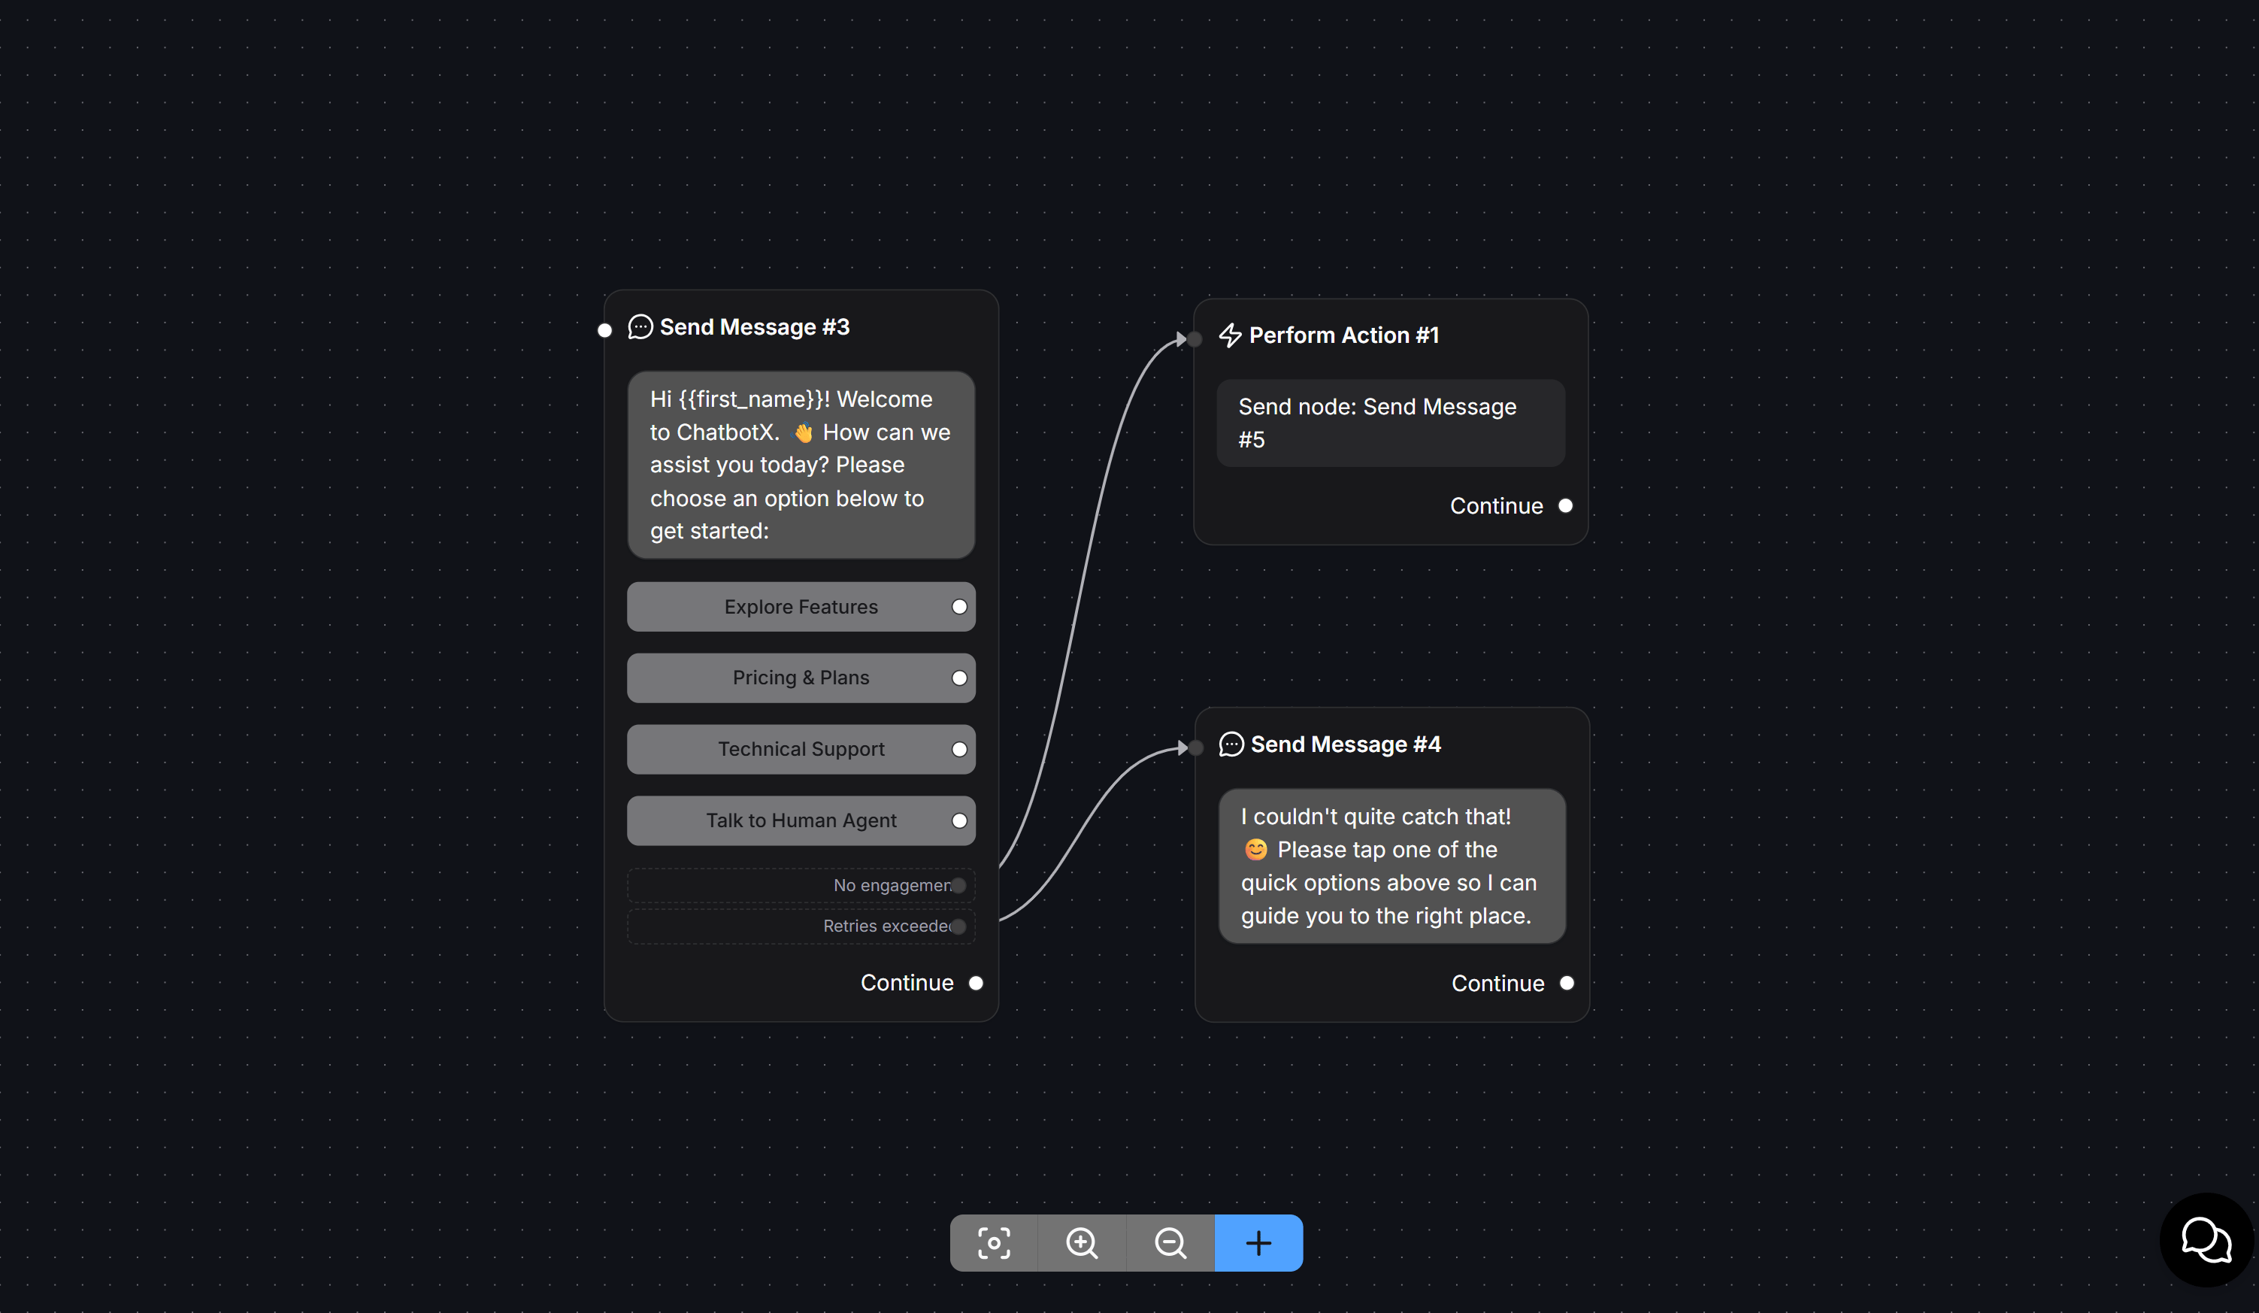Click the Continue connector on Send Message #4
The width and height of the screenshot is (2259, 1313).
pos(1567,983)
